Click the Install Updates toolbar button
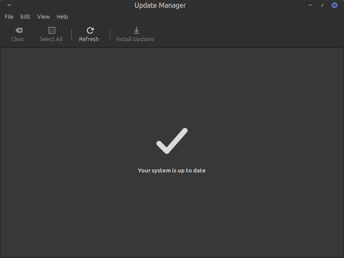 [x=135, y=35]
